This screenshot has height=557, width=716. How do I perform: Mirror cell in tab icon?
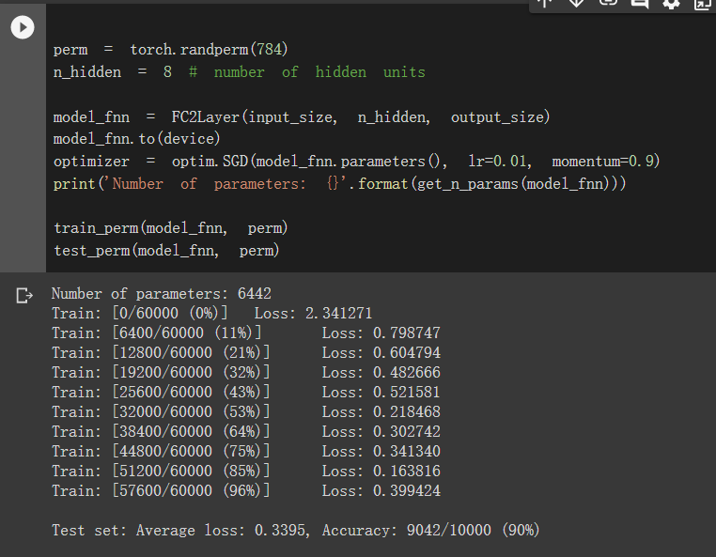click(x=702, y=4)
